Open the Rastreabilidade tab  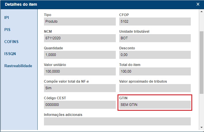pos(18,66)
